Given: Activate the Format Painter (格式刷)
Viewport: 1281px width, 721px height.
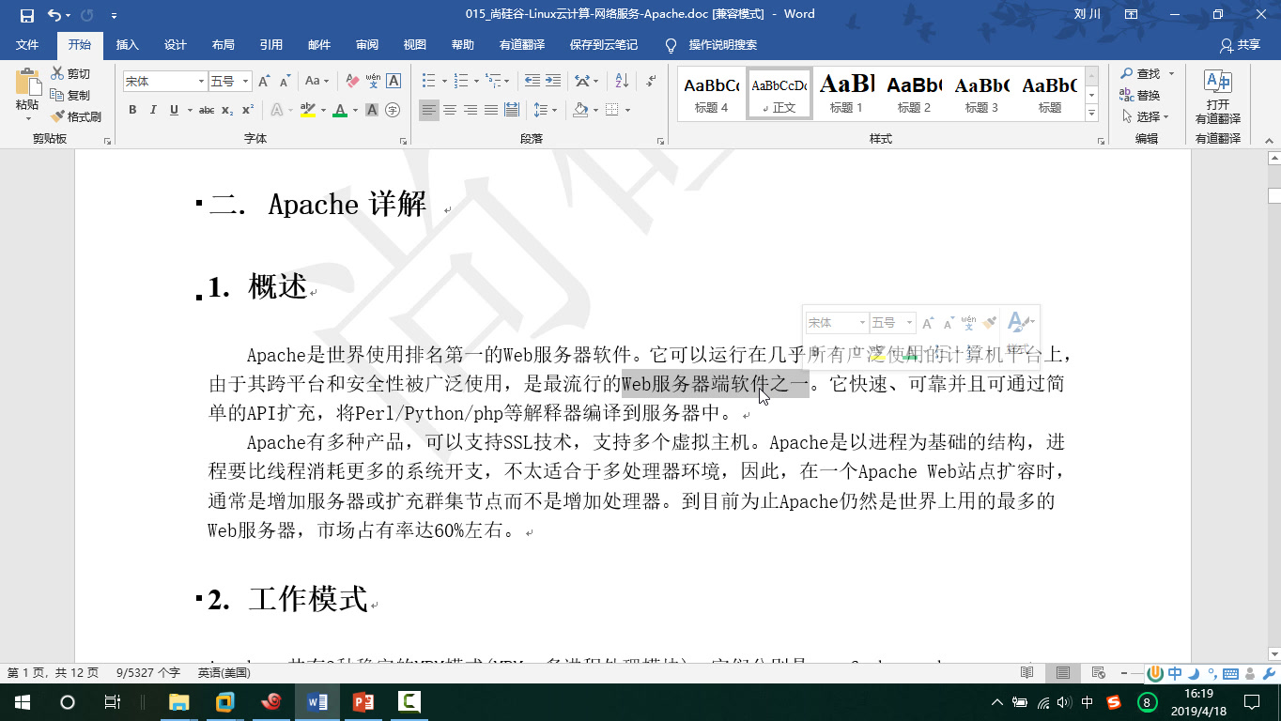Looking at the screenshot, I should pos(76,117).
